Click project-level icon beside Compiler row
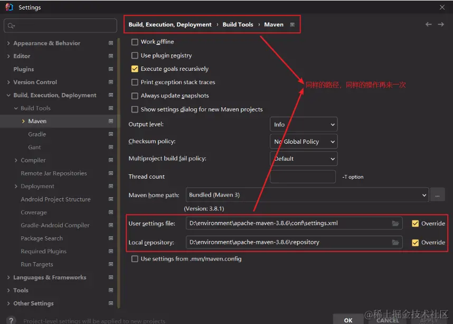The width and height of the screenshot is (453, 324). 111,160
